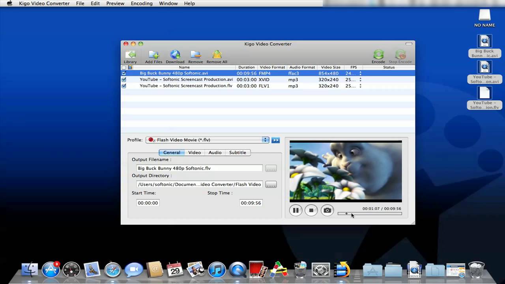Uncheck Softonic Screencast Production.flv checkbox
The width and height of the screenshot is (505, 284).
tap(124, 86)
